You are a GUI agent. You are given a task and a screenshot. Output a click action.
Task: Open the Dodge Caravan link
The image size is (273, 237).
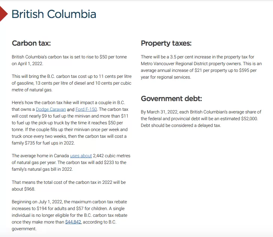[x=51, y=109]
